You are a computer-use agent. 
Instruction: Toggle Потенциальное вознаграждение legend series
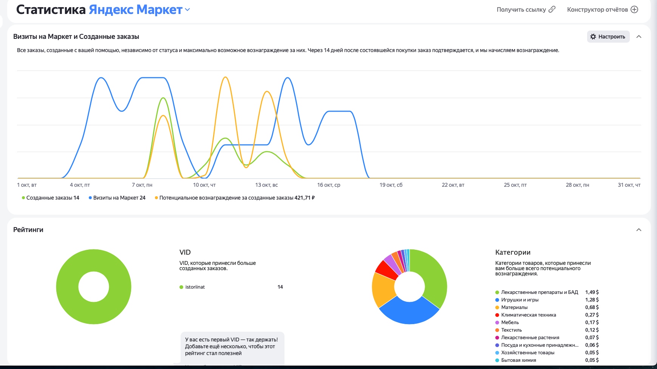coord(235,198)
